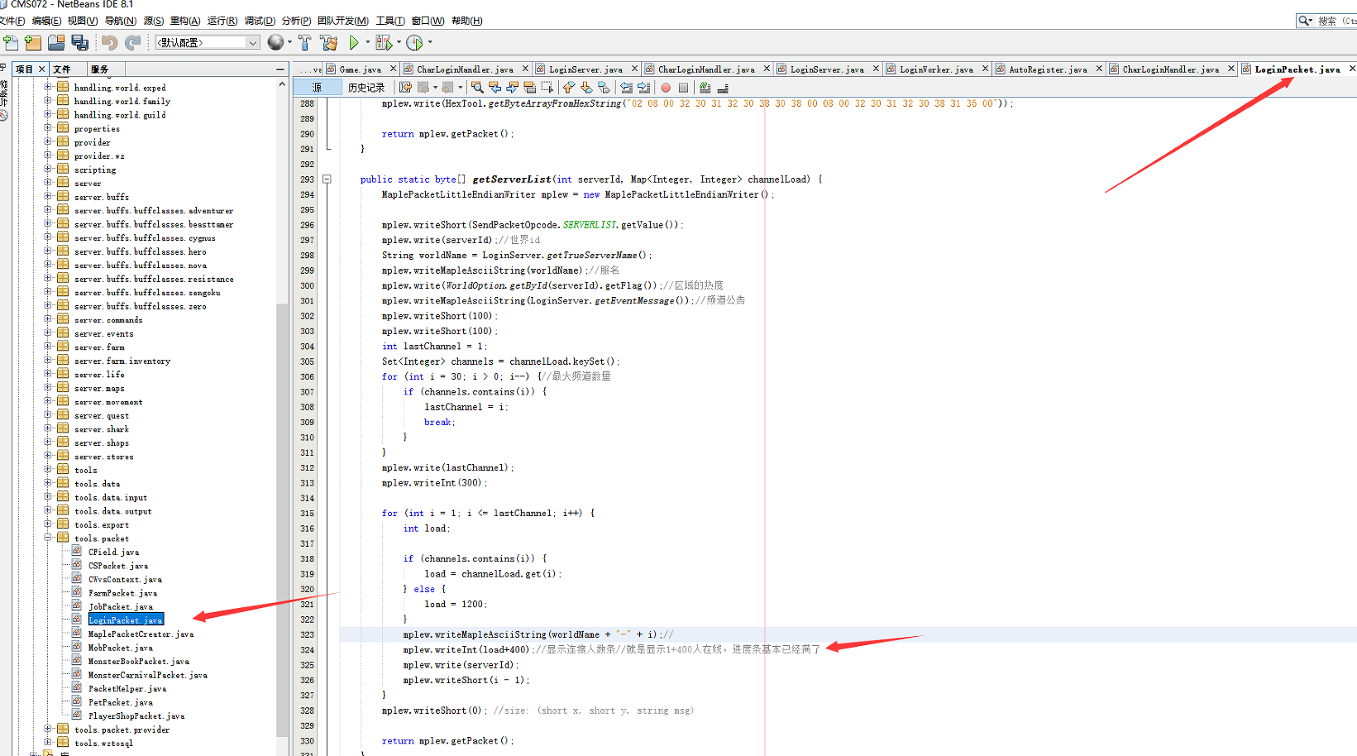Click the Profile Project clock icon
The image size is (1357, 756).
[x=415, y=42]
